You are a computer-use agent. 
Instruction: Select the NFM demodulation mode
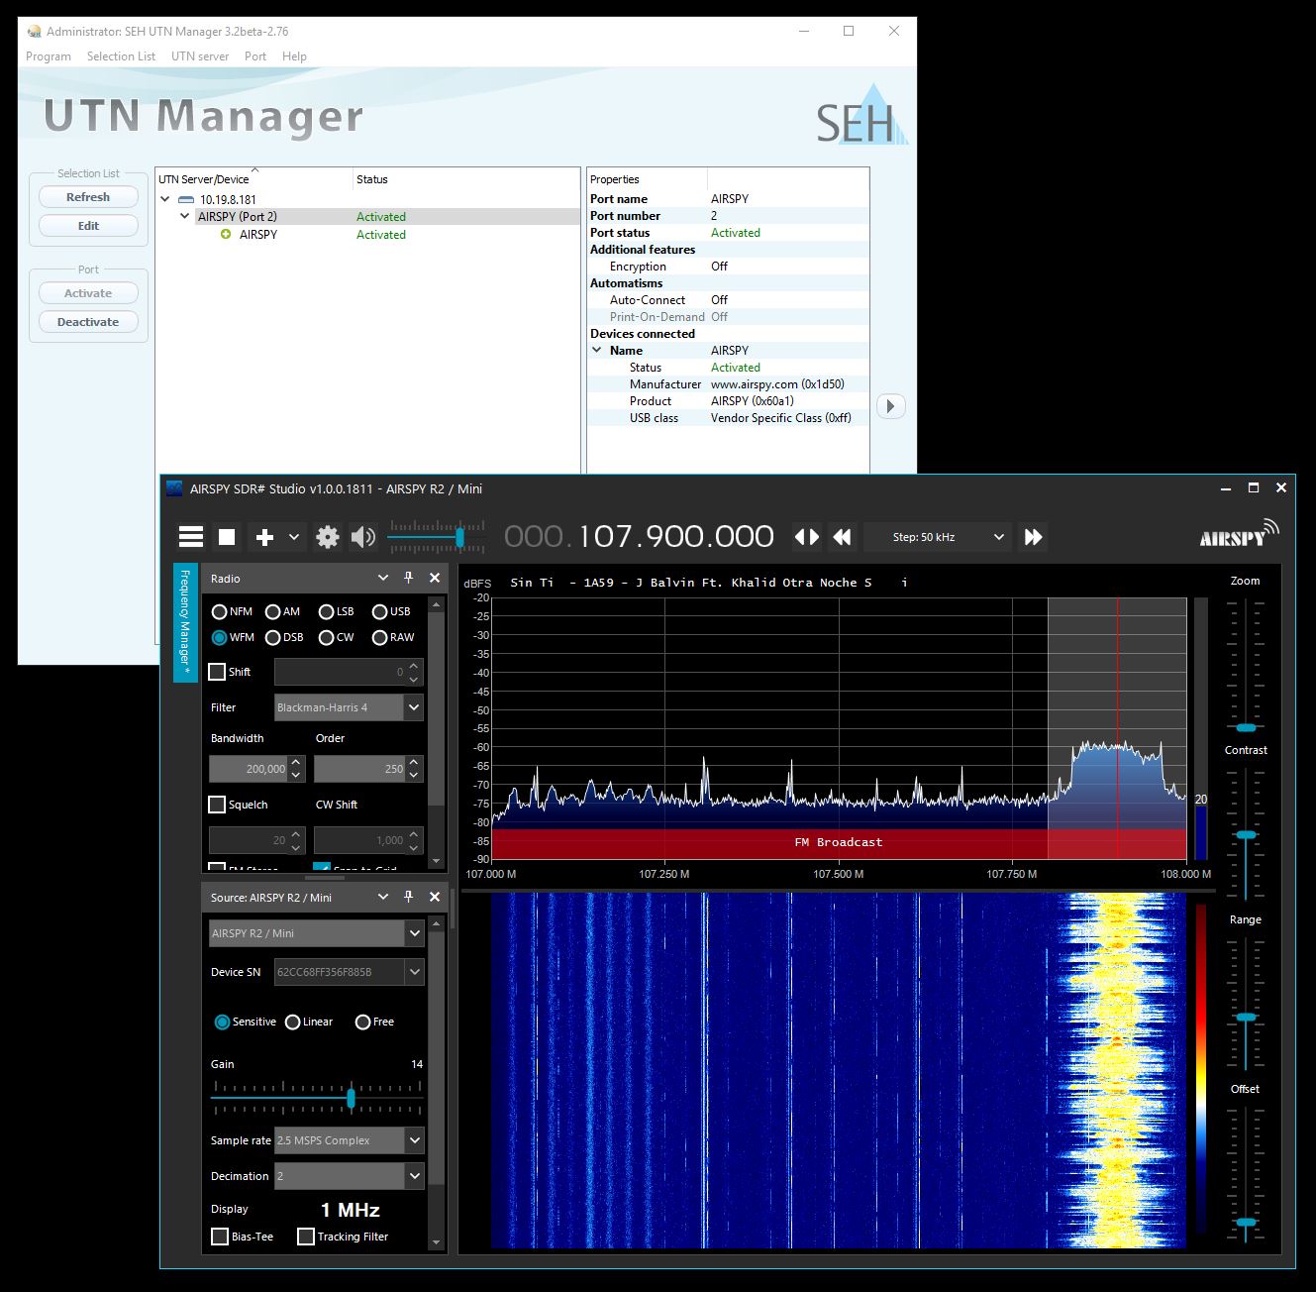point(220,611)
